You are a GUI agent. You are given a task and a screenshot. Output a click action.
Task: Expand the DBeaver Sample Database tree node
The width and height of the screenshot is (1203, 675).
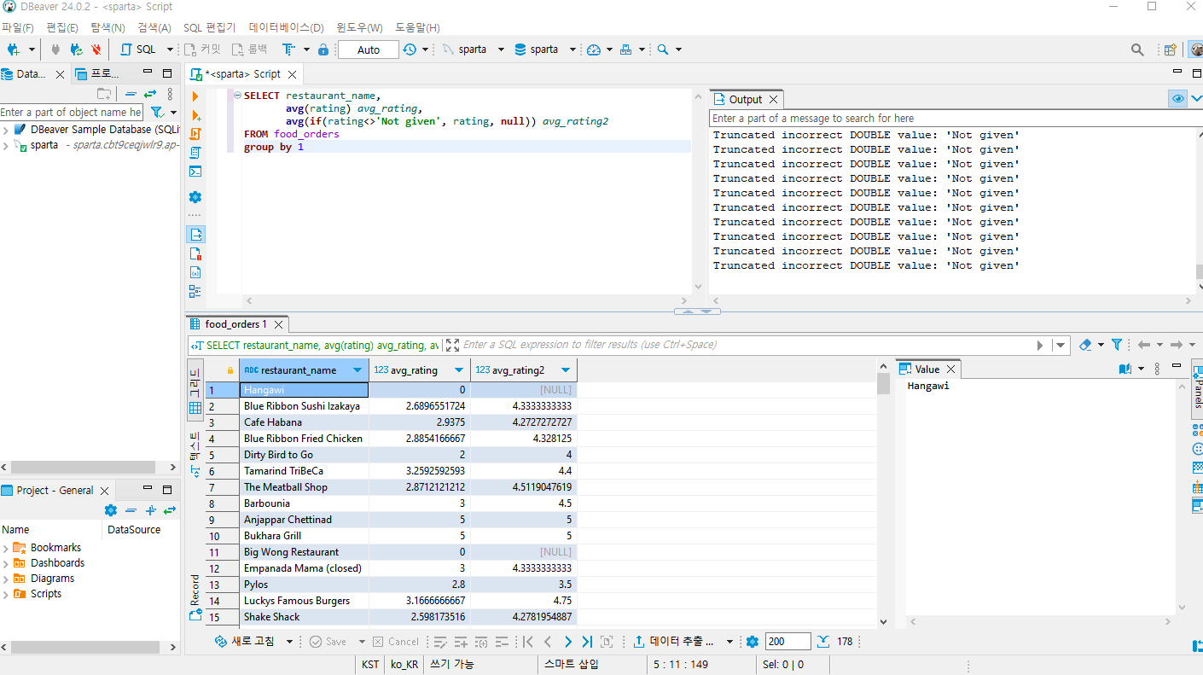(x=6, y=130)
